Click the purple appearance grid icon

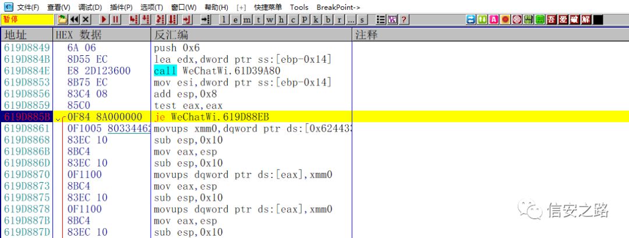point(393,19)
